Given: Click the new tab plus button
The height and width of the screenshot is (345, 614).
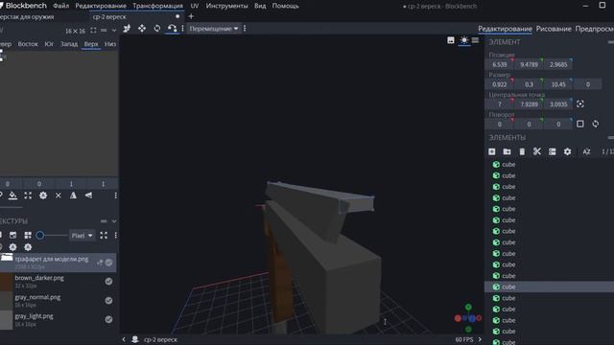Looking at the screenshot, I should (x=191, y=16).
